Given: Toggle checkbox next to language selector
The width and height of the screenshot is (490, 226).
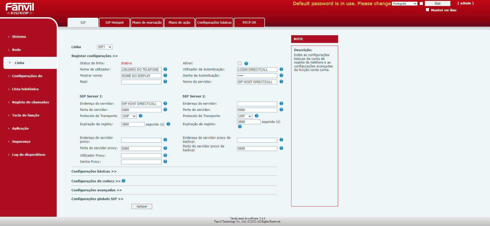Looking at the screenshot, I should pos(421,4).
